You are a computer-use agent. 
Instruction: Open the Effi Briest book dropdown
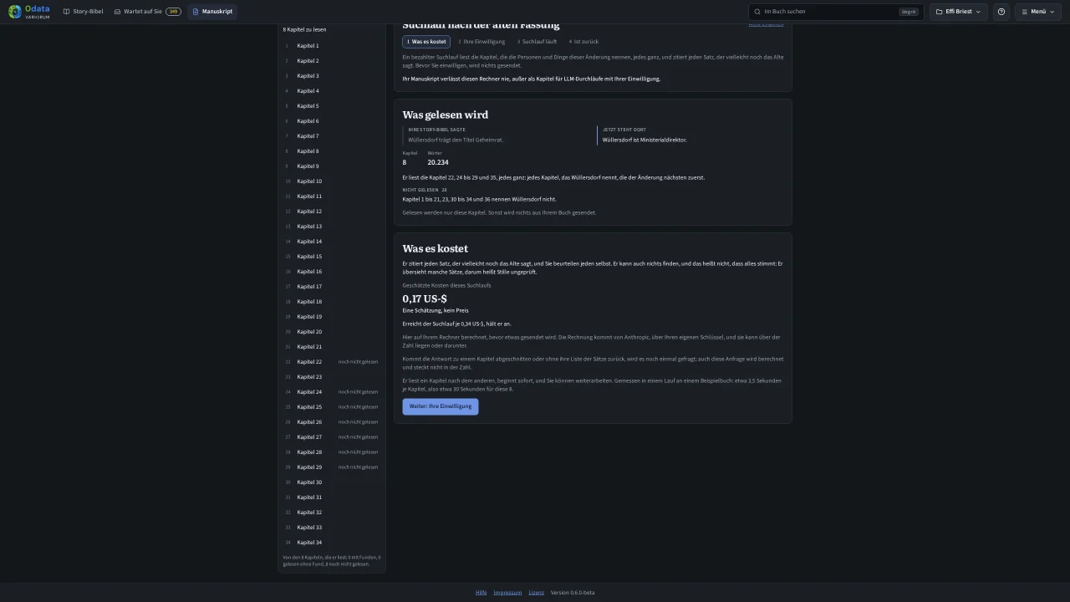[958, 12]
